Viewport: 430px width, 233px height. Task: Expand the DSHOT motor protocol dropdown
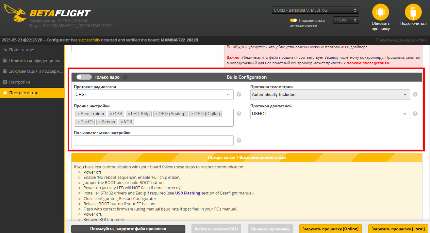pyautogui.click(x=330, y=114)
